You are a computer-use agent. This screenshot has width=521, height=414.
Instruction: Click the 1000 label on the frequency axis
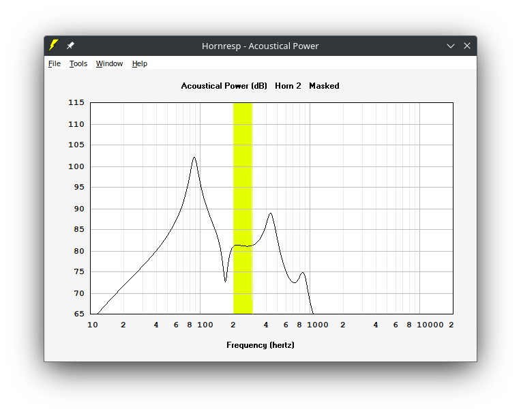[318, 325]
